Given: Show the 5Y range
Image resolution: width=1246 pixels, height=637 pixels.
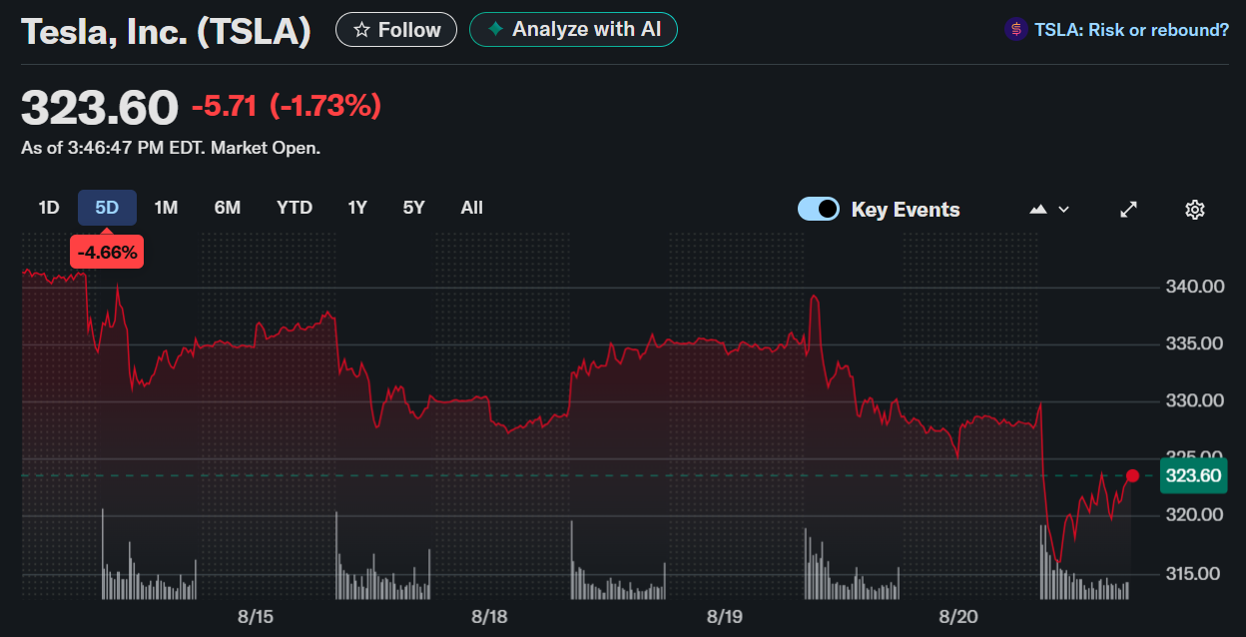Looking at the screenshot, I should [x=413, y=208].
